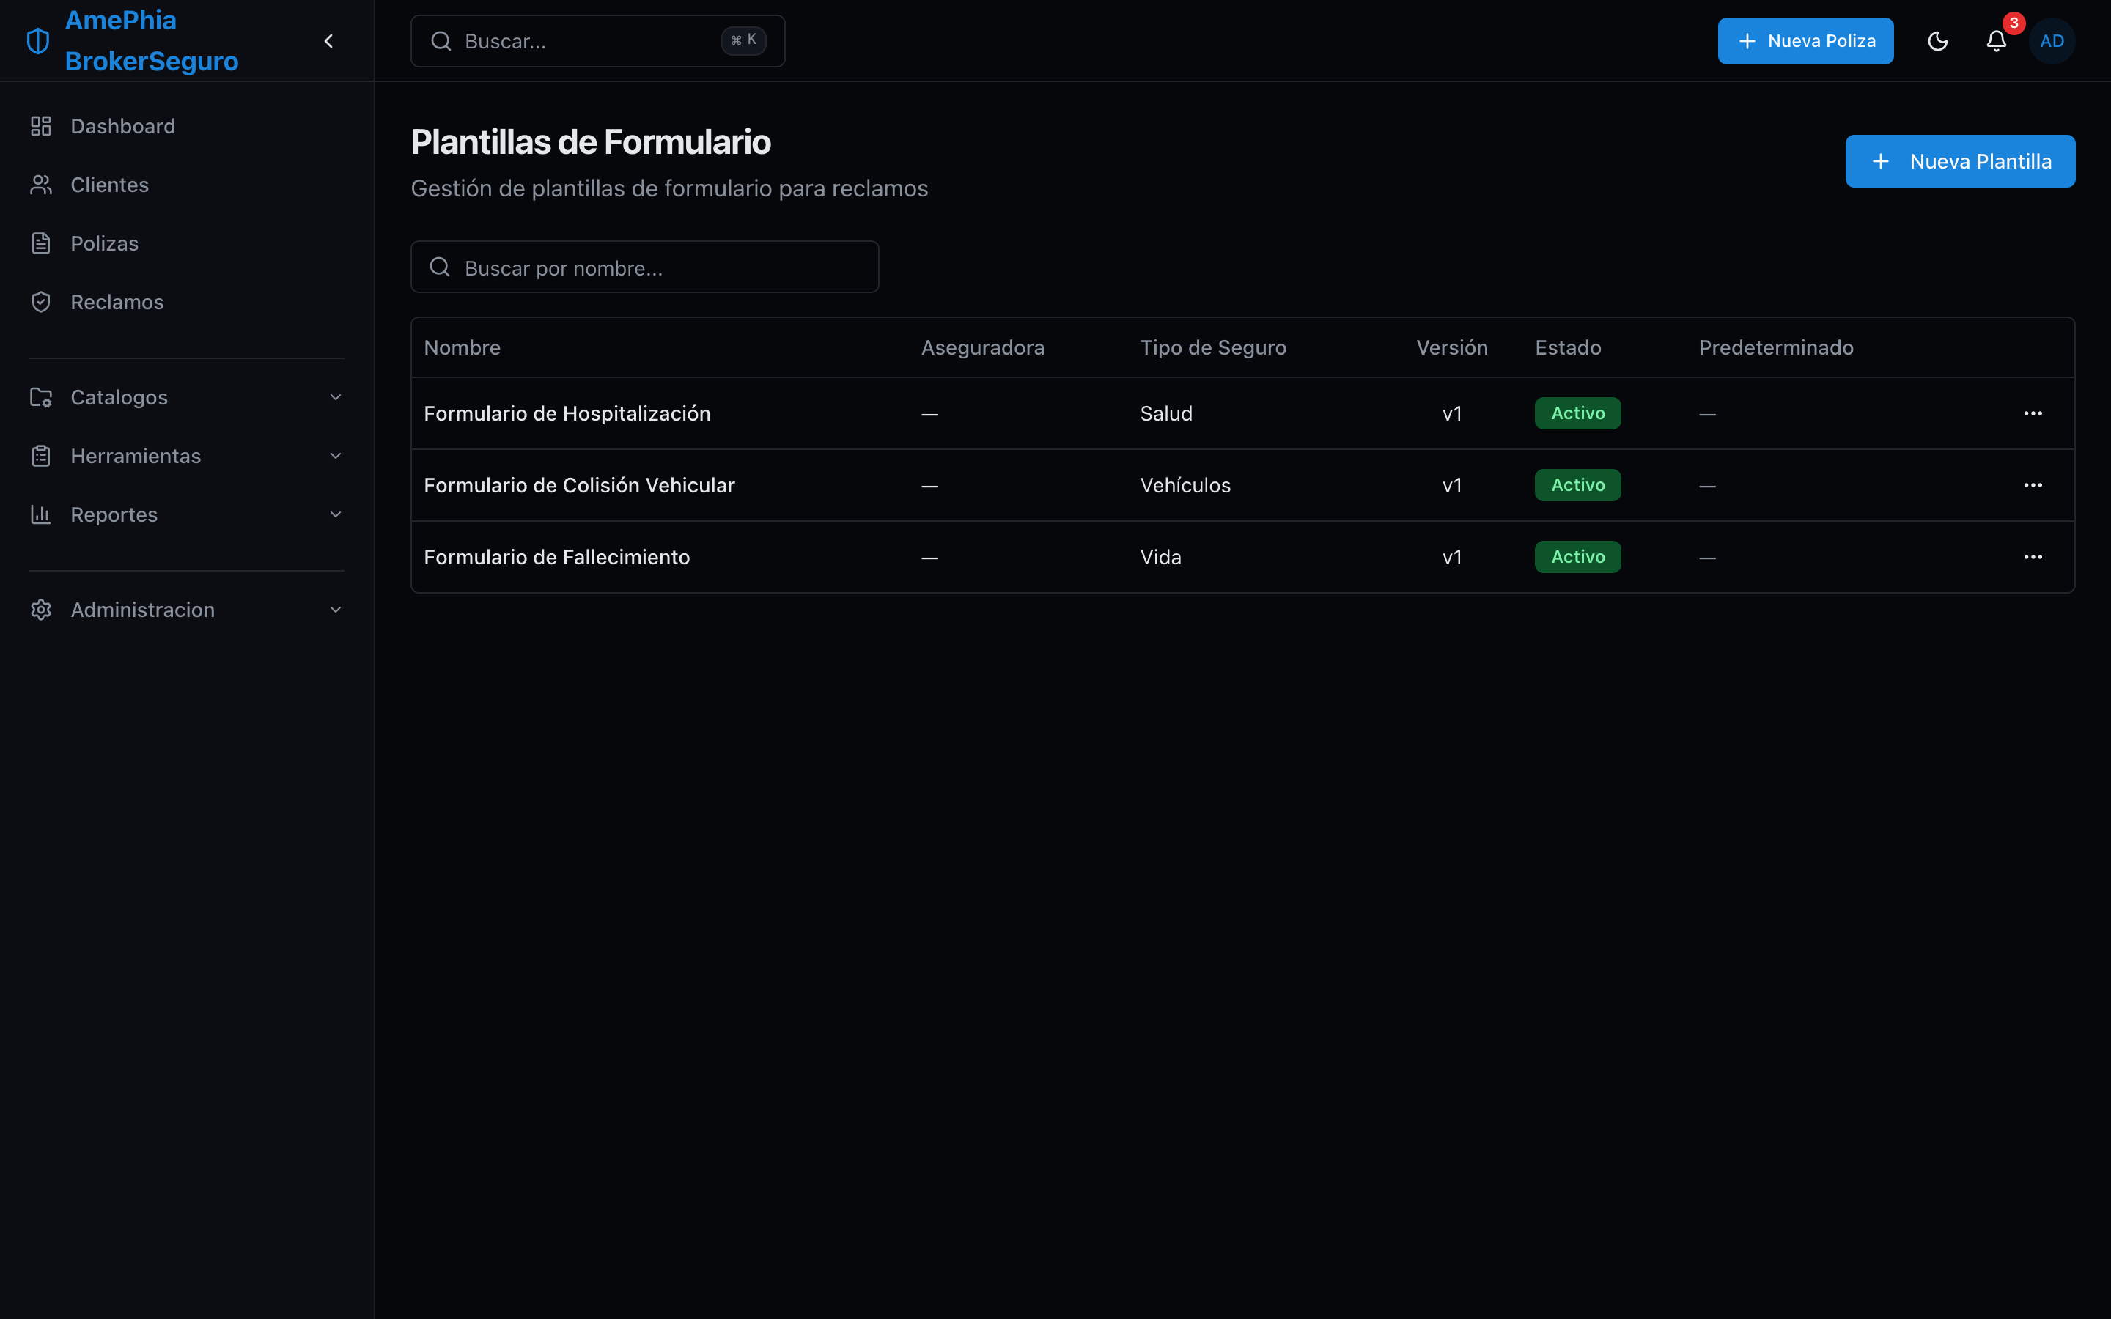Focus the Buscar por nombre field
Screen dimensions: 2111x1319
644,267
